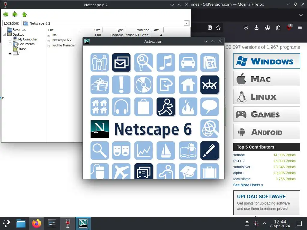
Task: Click the exclamation mark icon
Action: (x=121, y=85)
